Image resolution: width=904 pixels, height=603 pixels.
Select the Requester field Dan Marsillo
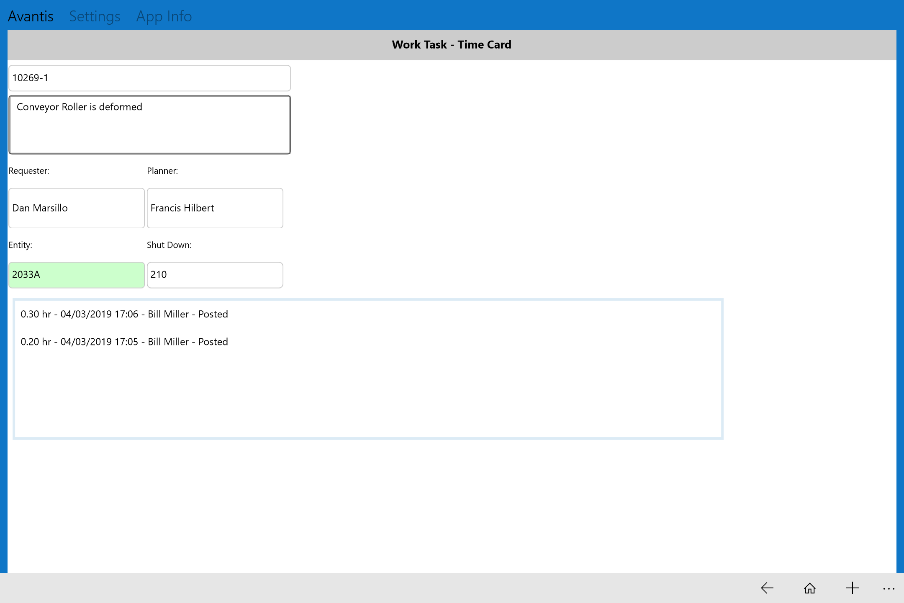pyautogui.click(x=77, y=208)
